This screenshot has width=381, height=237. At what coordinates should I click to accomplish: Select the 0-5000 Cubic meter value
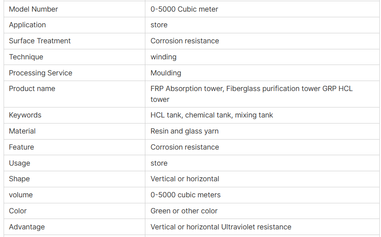tap(184, 9)
